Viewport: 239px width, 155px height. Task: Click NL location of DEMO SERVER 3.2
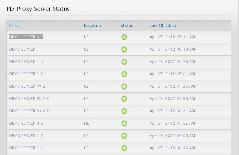pos(86,123)
